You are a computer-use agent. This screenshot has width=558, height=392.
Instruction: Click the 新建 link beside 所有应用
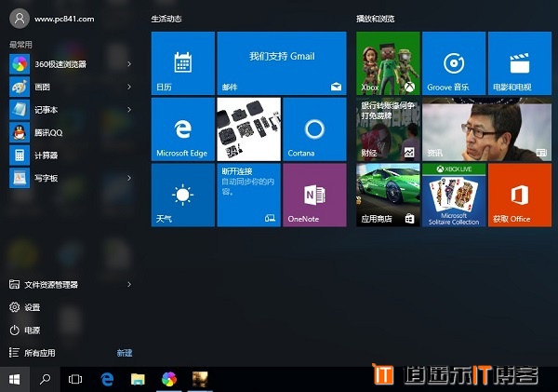[x=125, y=353]
